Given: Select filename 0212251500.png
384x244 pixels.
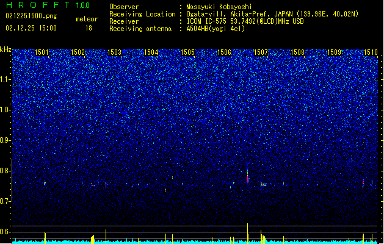Looking at the screenshot, I should pyautogui.click(x=31, y=16).
